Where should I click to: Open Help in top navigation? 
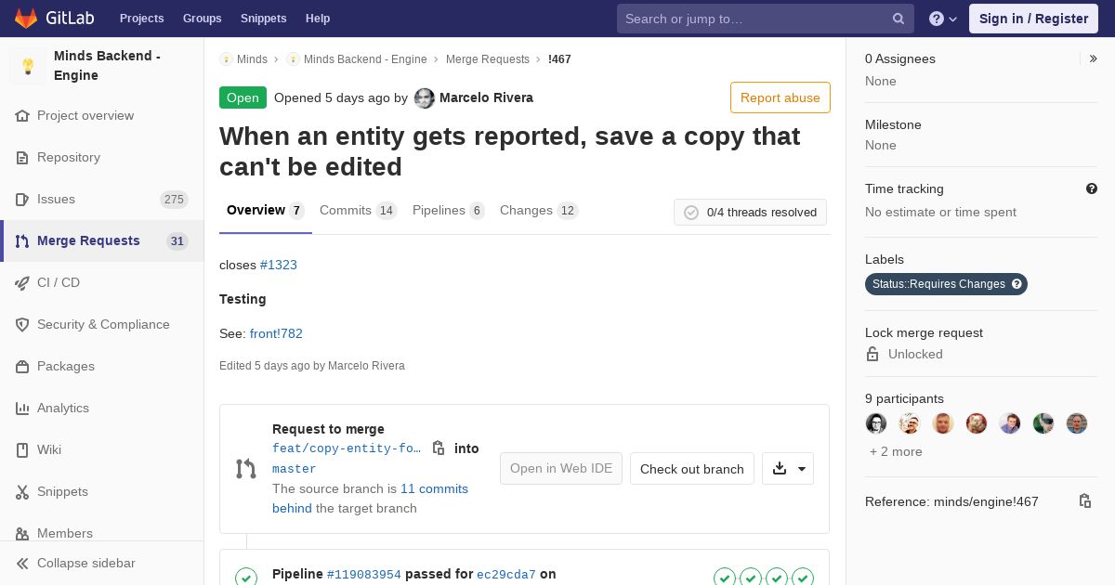(x=318, y=19)
